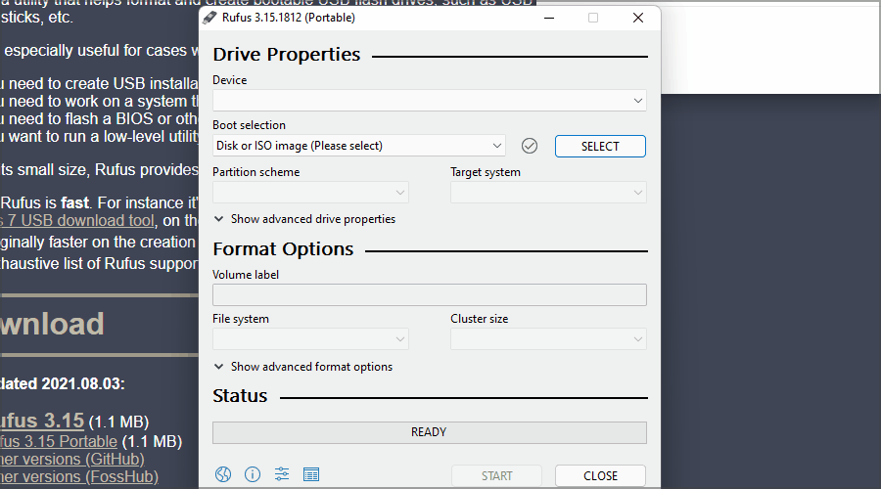Screen dimensions: 881x489
Task: Click the About info icon
Action: tap(253, 475)
